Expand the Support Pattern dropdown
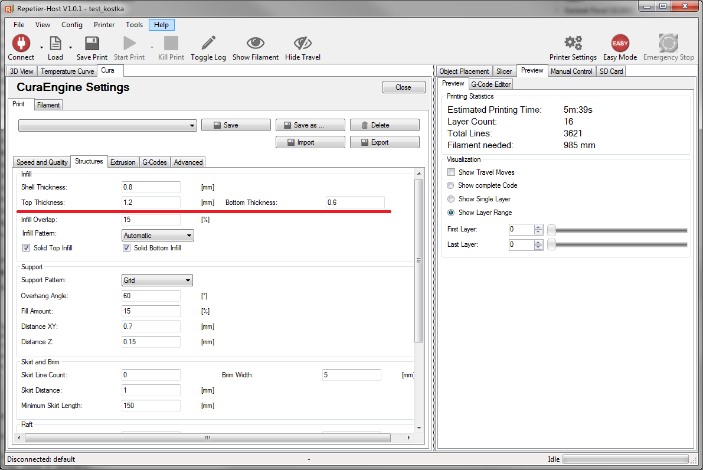The width and height of the screenshot is (703, 470). [157, 280]
